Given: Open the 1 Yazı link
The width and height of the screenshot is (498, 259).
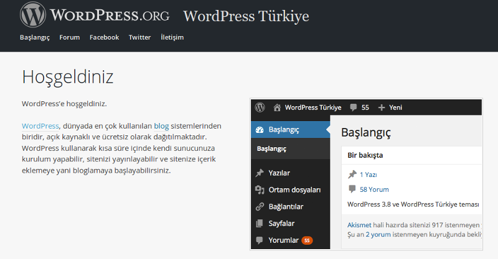Looking at the screenshot, I should 369,175.
